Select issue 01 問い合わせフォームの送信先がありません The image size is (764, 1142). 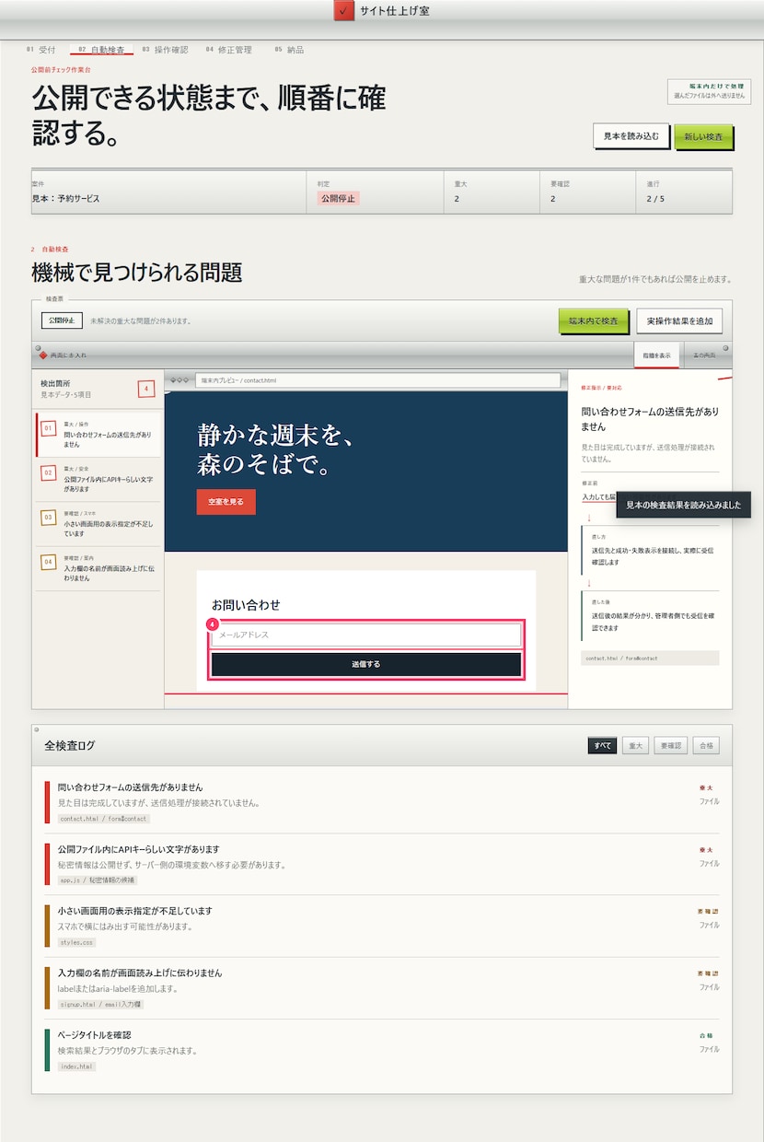98,435
